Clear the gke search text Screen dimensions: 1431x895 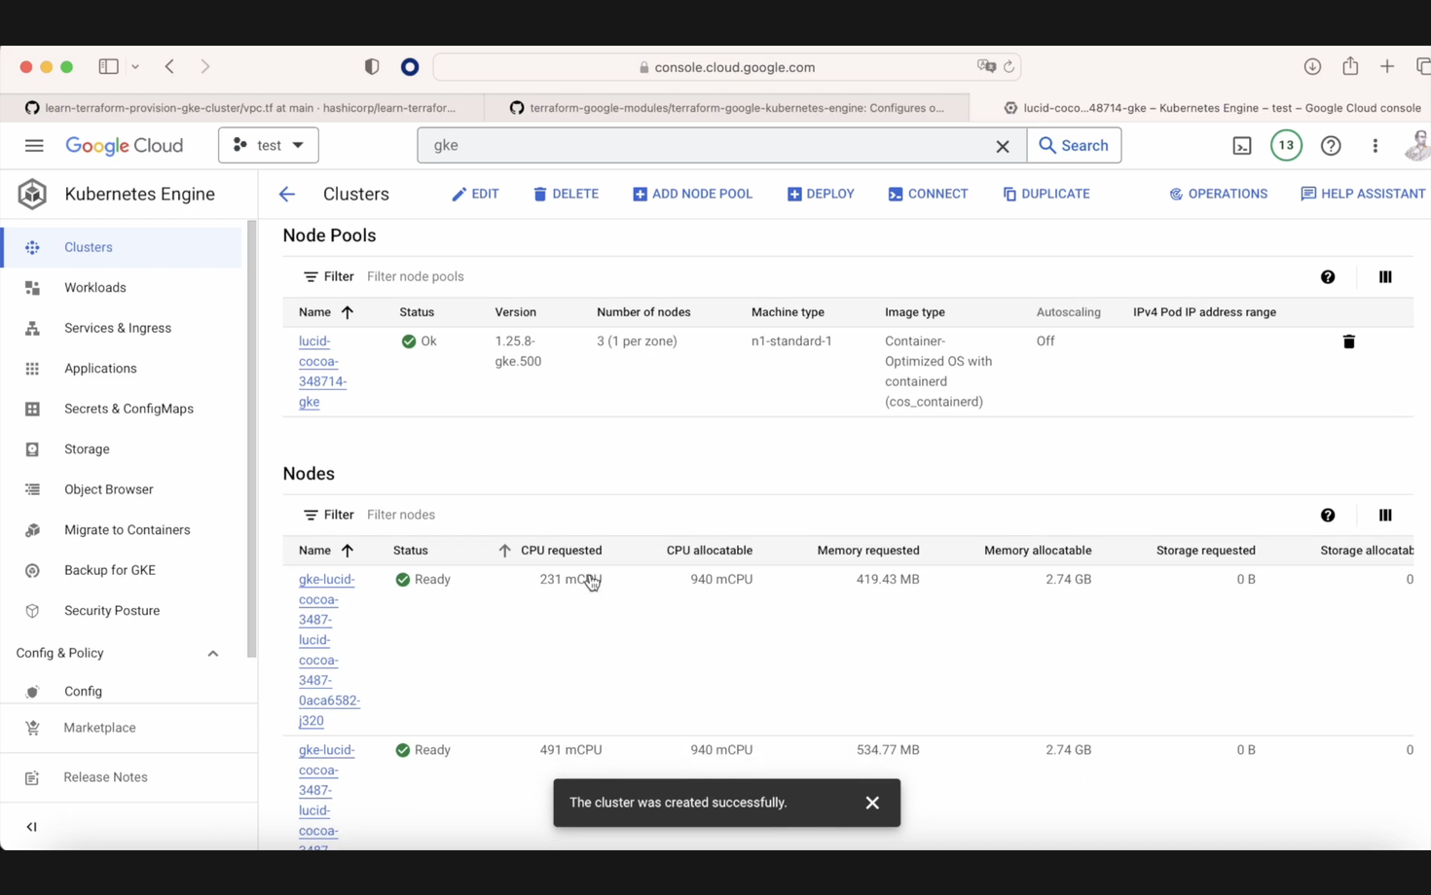(1003, 146)
